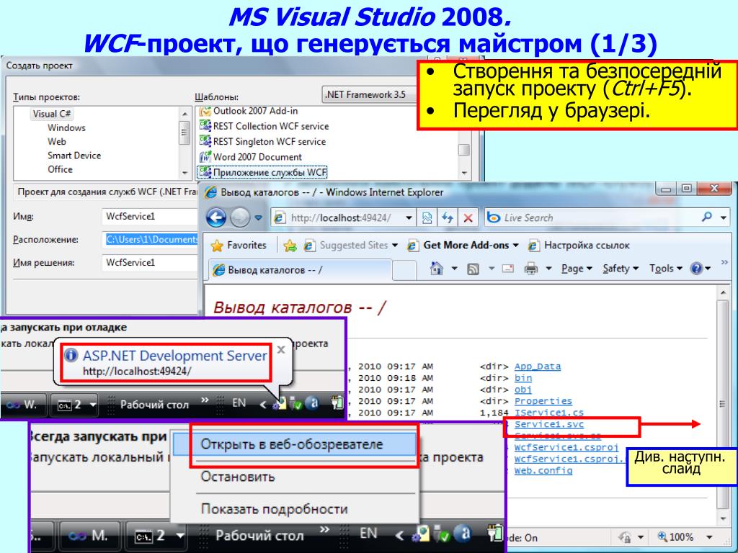Click the RSS Feeds icon
Image resolution: width=738 pixels, height=553 pixels.
(x=473, y=269)
